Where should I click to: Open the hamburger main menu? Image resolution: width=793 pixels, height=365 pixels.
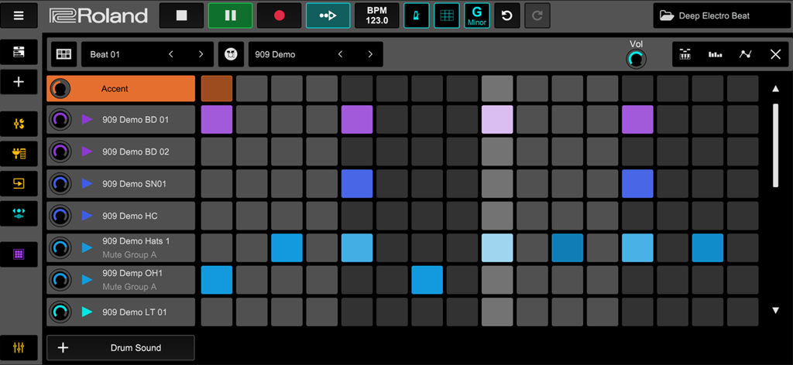pyautogui.click(x=19, y=15)
